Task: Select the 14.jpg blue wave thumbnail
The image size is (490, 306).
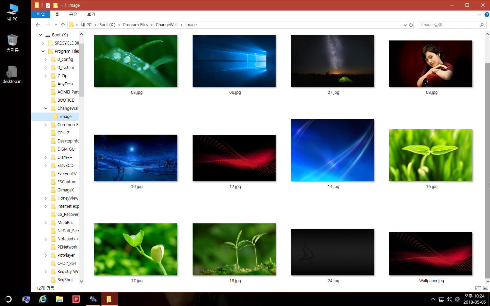Action: [x=332, y=150]
